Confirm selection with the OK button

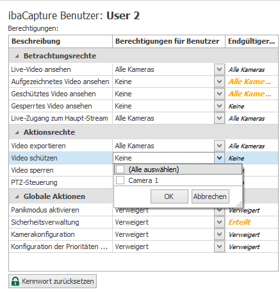pos(169,196)
